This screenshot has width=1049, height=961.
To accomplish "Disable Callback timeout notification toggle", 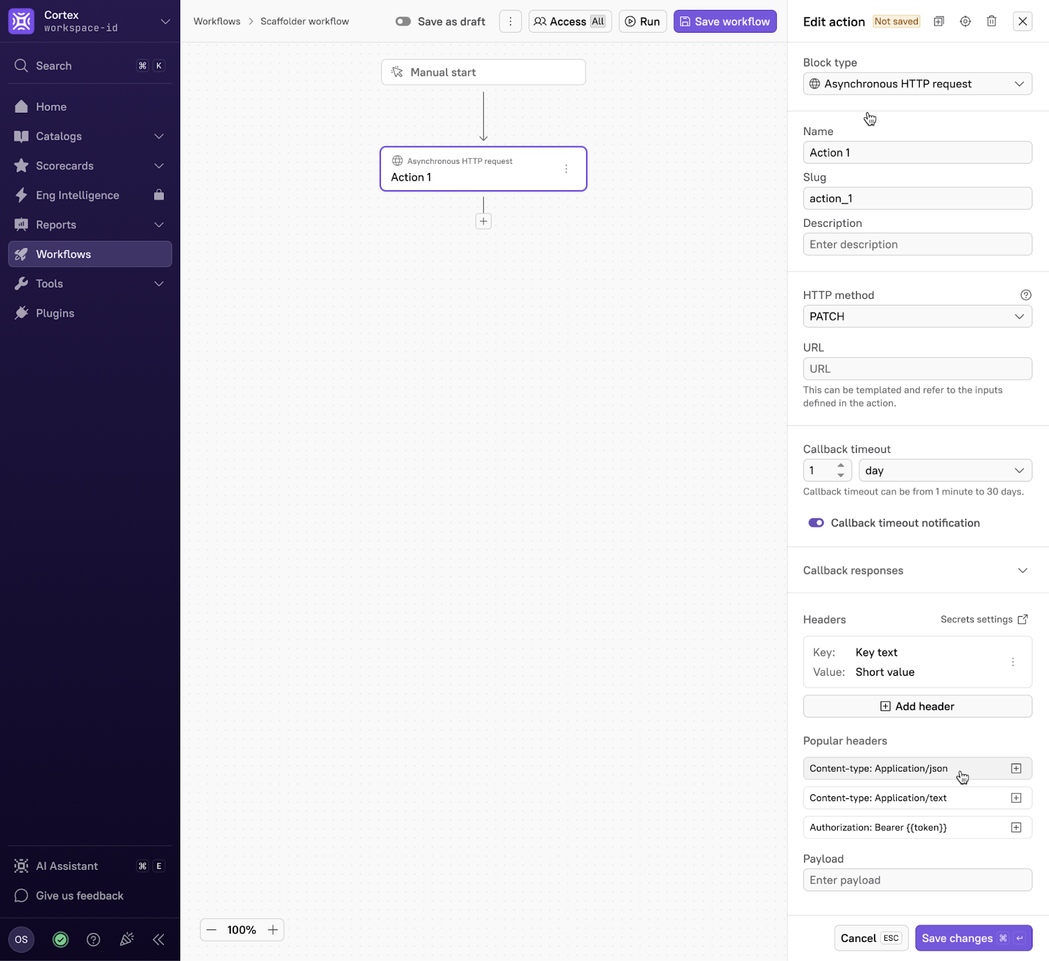I will [x=816, y=523].
